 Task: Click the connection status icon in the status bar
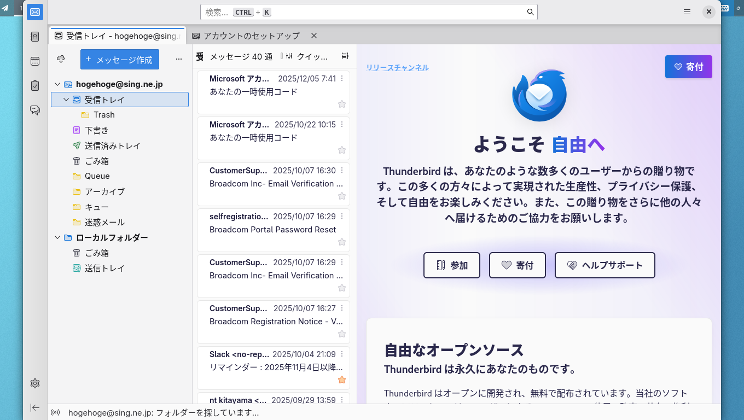click(55, 413)
